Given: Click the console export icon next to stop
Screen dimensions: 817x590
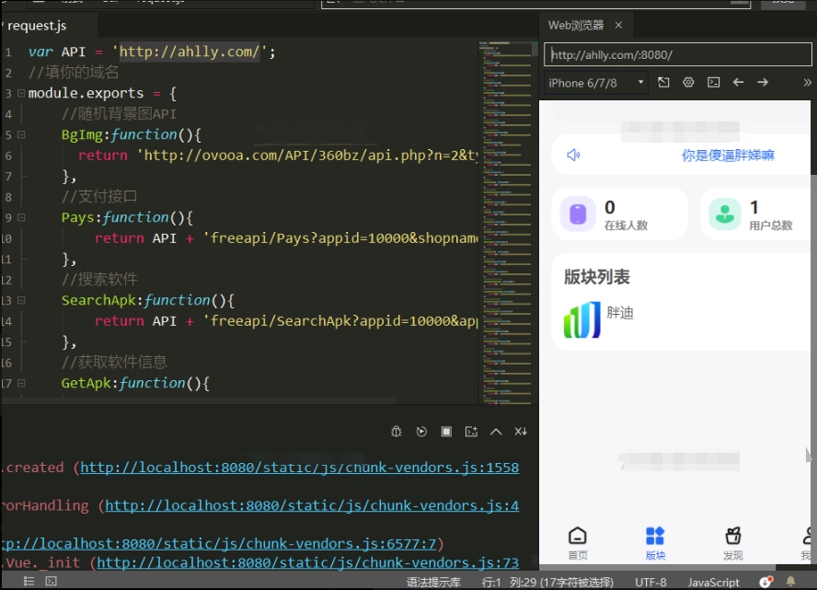Looking at the screenshot, I should pyautogui.click(x=471, y=432).
